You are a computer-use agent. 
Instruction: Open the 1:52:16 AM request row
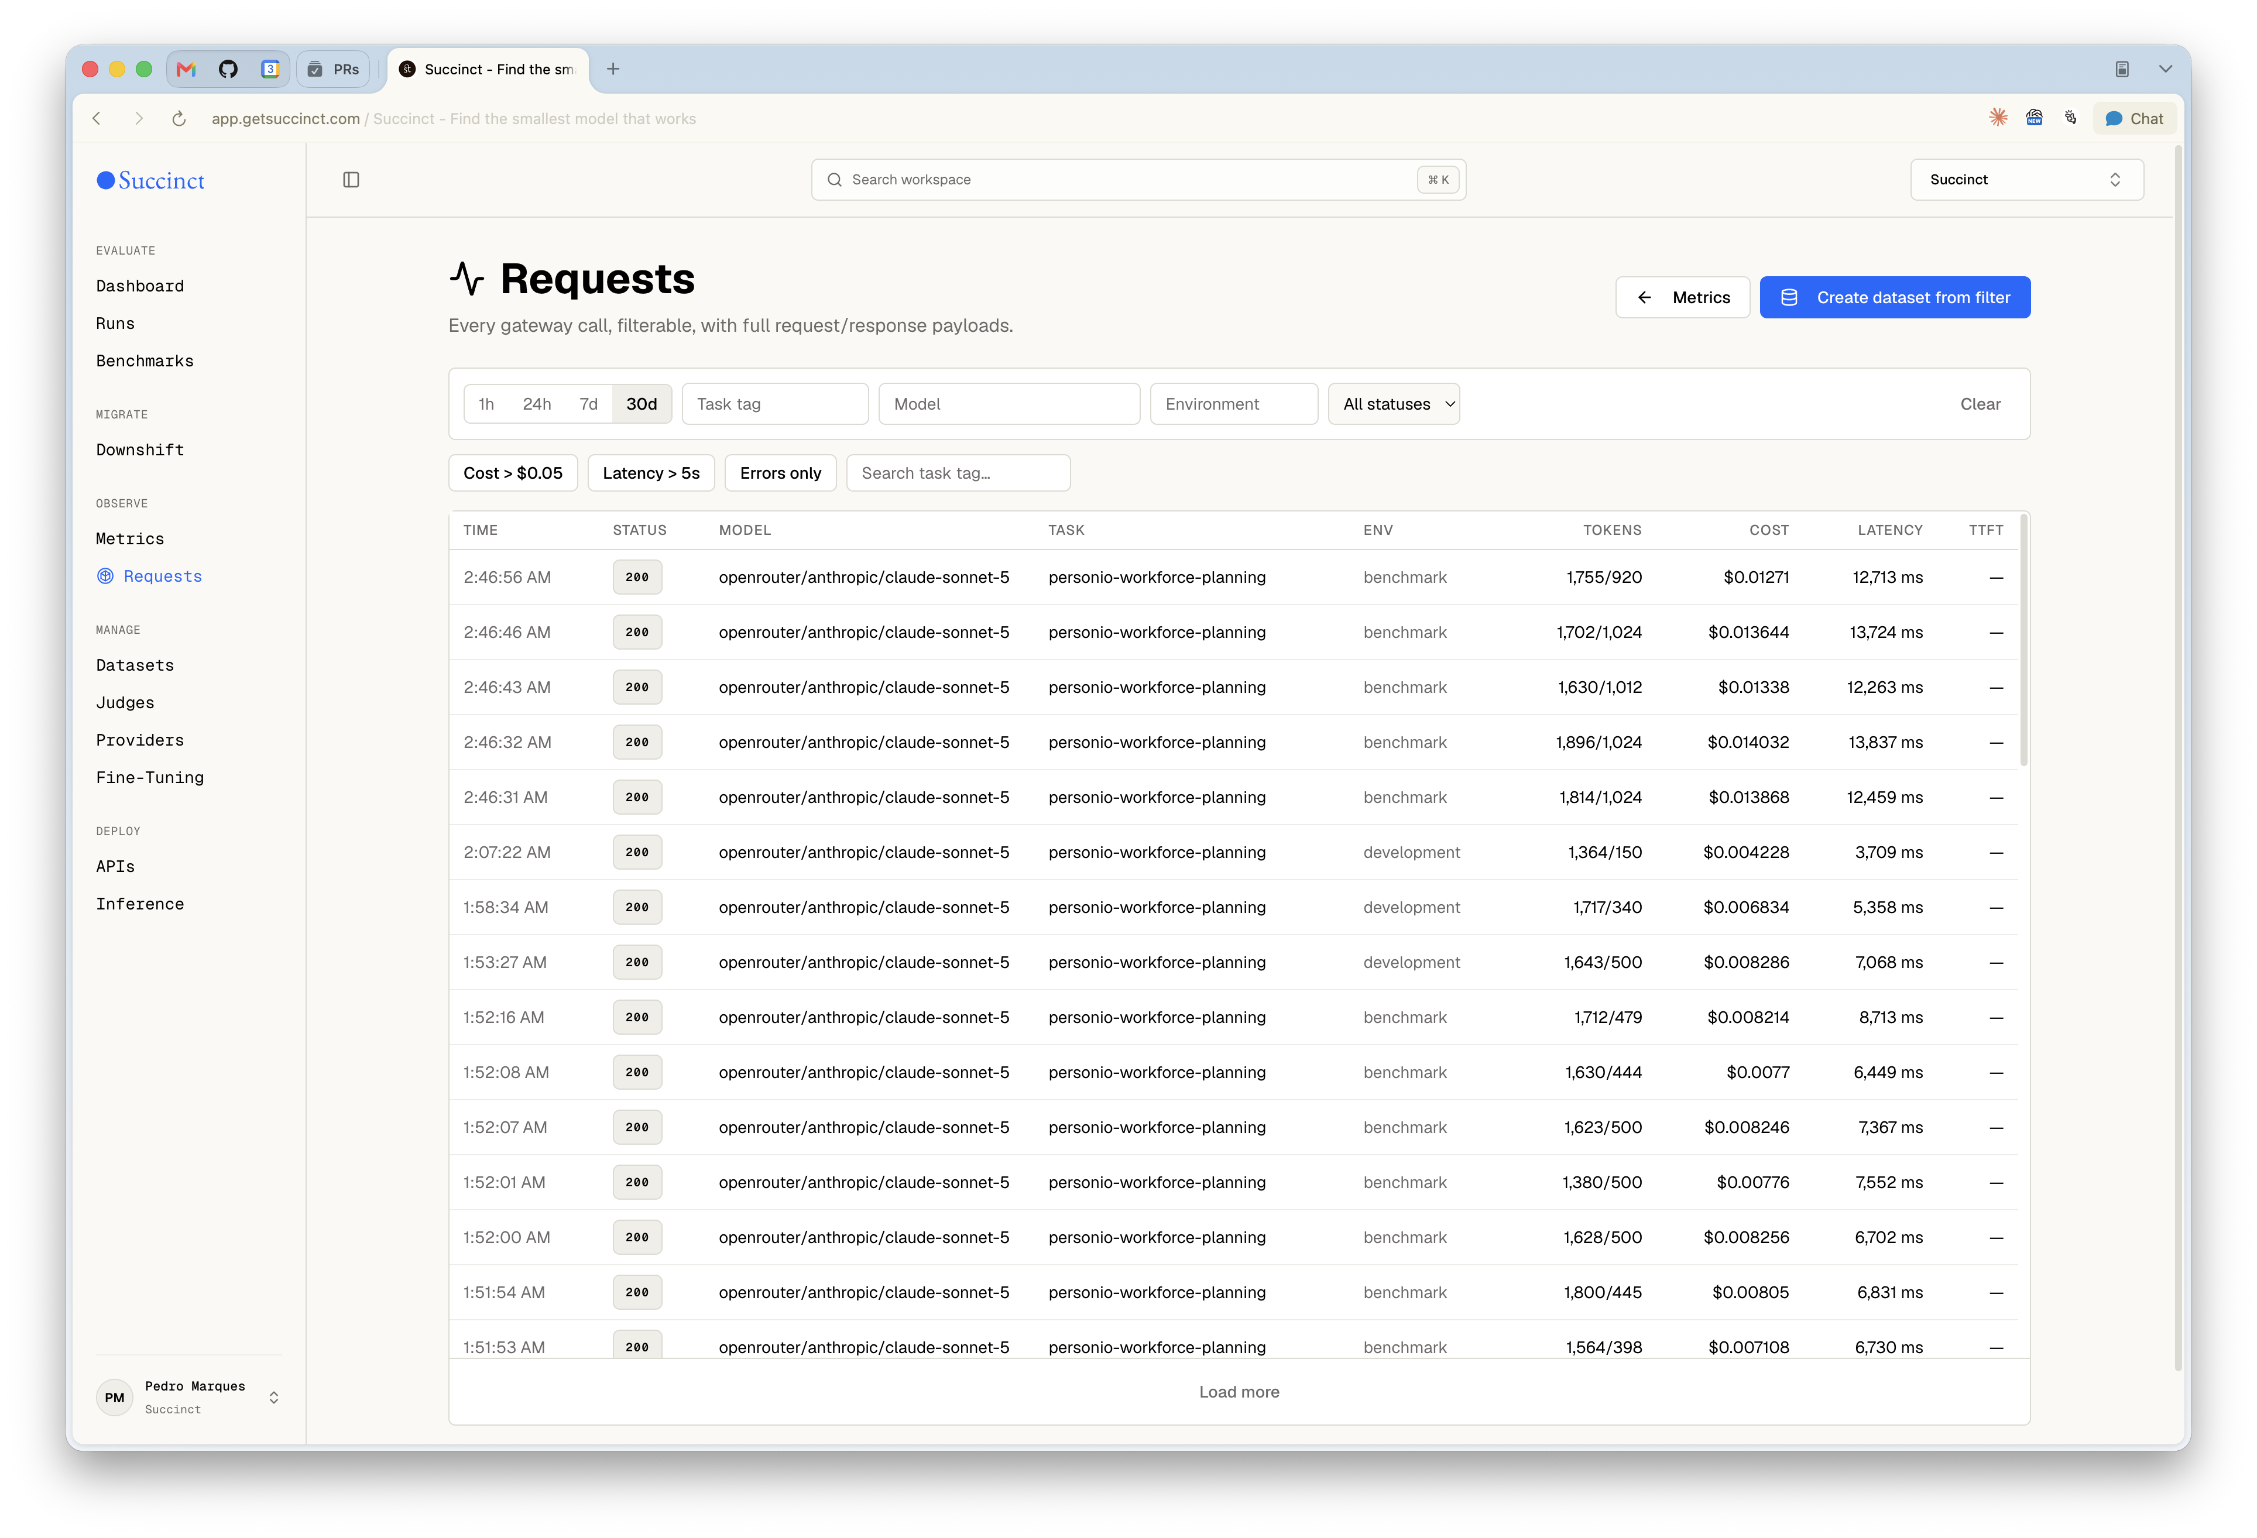[1233, 1018]
